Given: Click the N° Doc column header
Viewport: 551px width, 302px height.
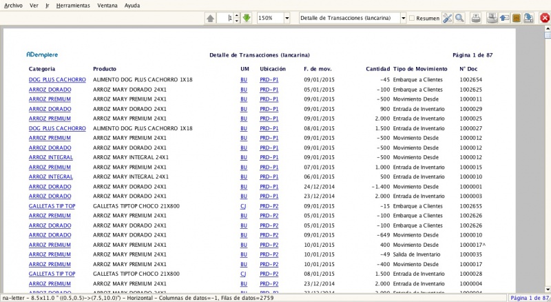Looking at the screenshot, I should 468,69.
